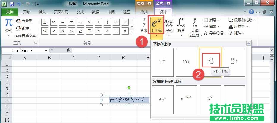Save workbook from Quick Access Toolbar
Image resolution: width=277 pixels, height=123 pixels.
click(12, 4)
